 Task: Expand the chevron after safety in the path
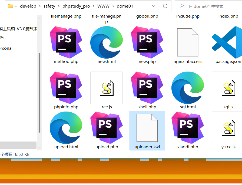59,6
